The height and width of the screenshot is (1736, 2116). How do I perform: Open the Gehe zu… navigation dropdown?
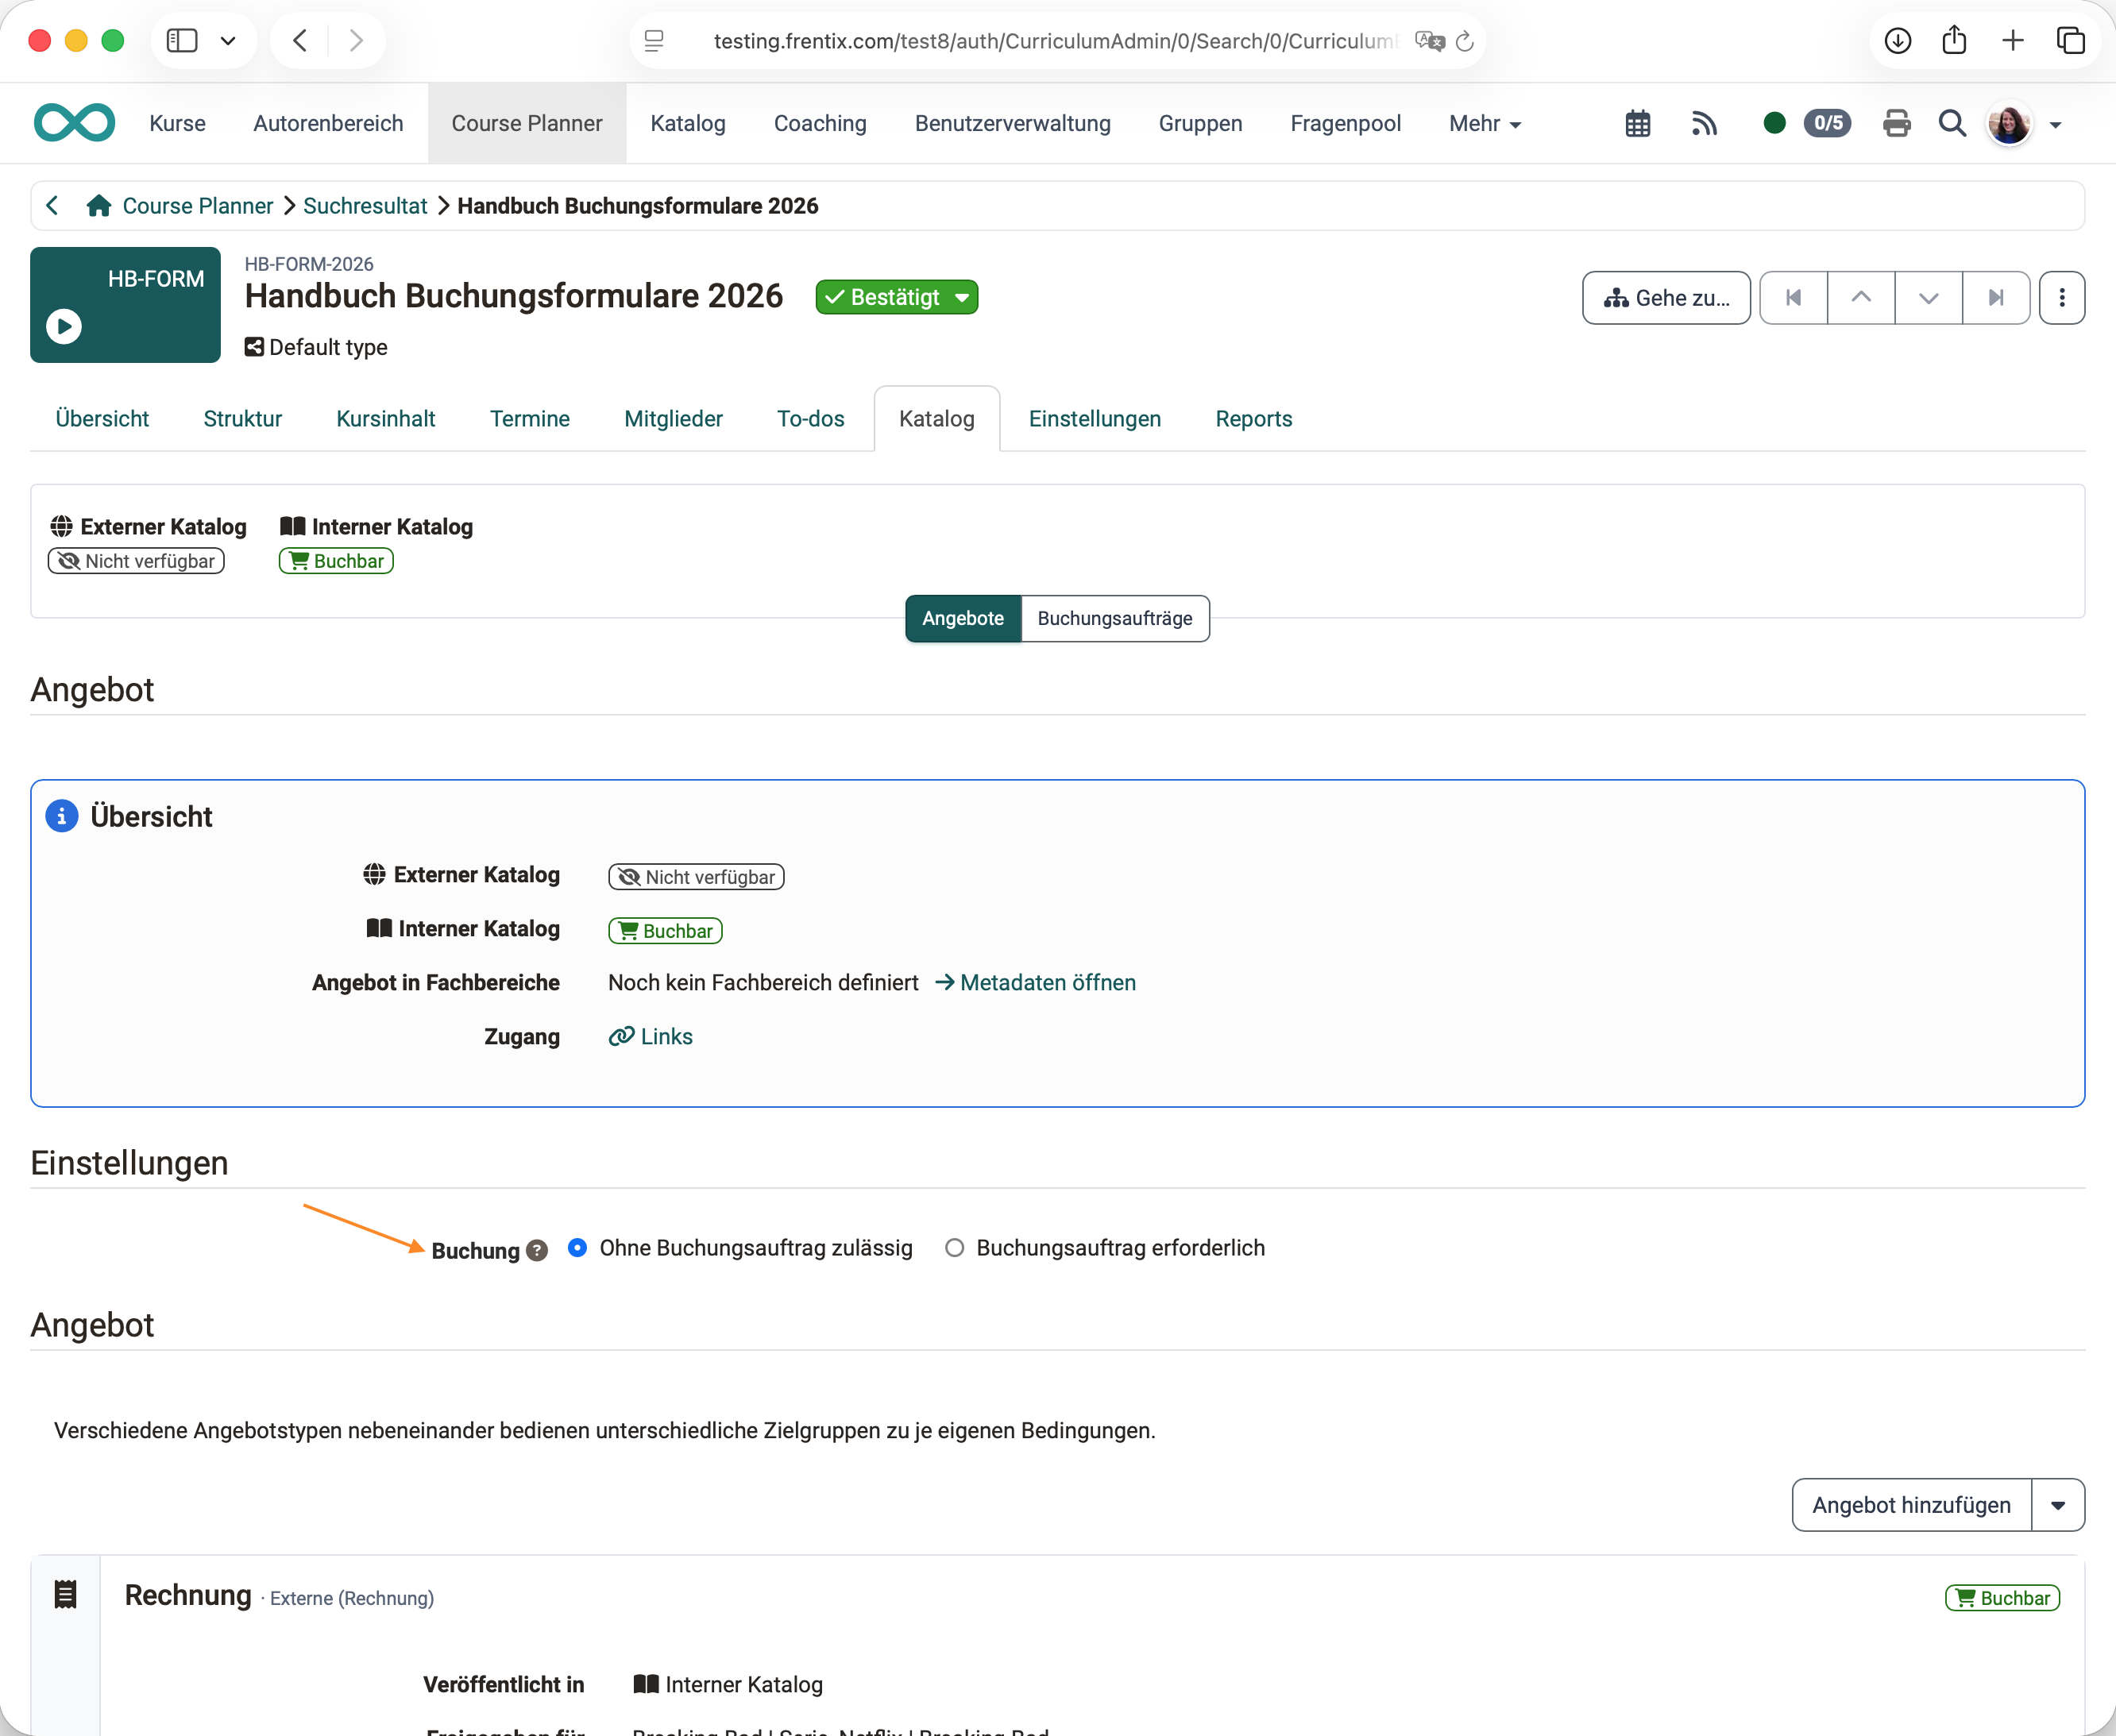pos(1666,298)
